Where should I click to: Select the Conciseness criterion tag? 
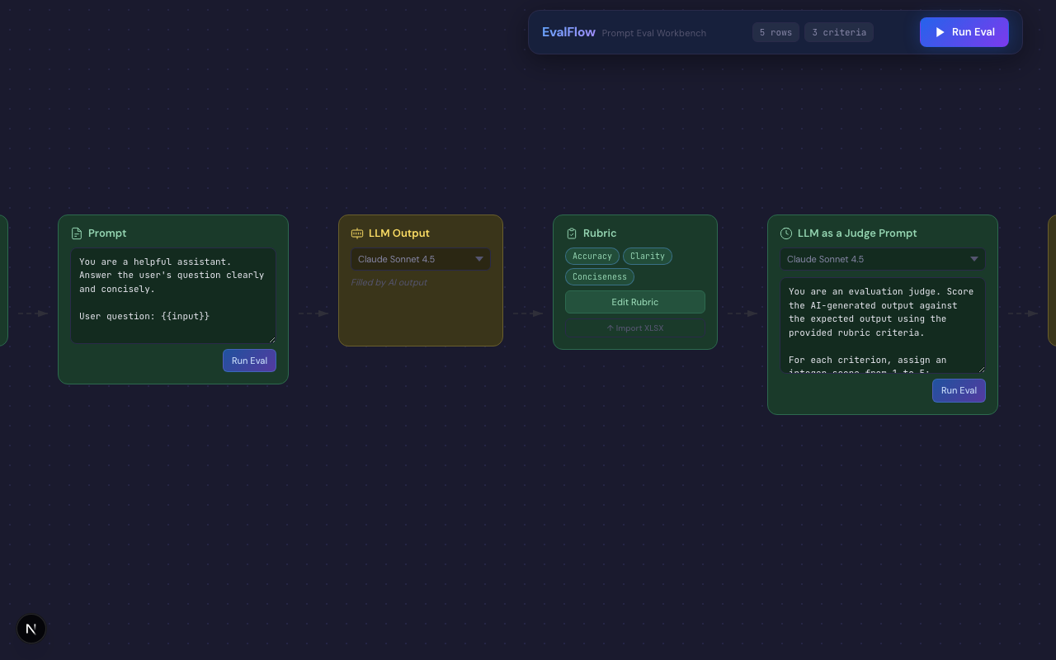[x=600, y=277]
